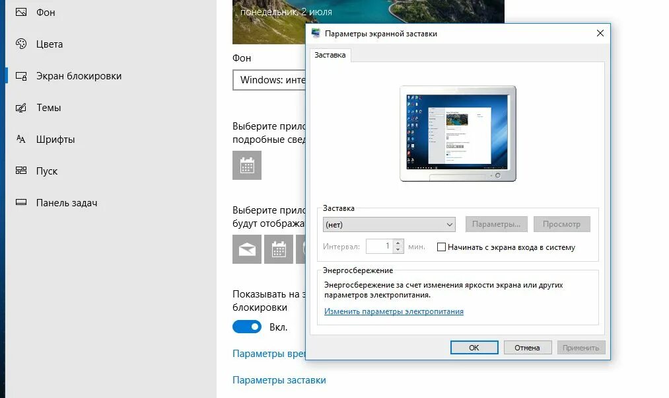Increase the Интервал minutes spinner
The width and height of the screenshot is (669, 398).
tap(398, 243)
